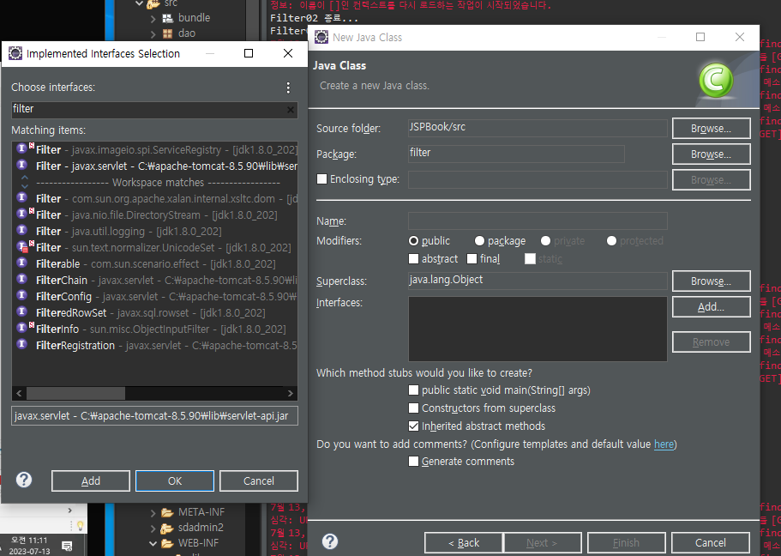Image resolution: width=781 pixels, height=556 pixels.
Task: Select the Filter interface from javax.servlet
Action: (x=154, y=166)
